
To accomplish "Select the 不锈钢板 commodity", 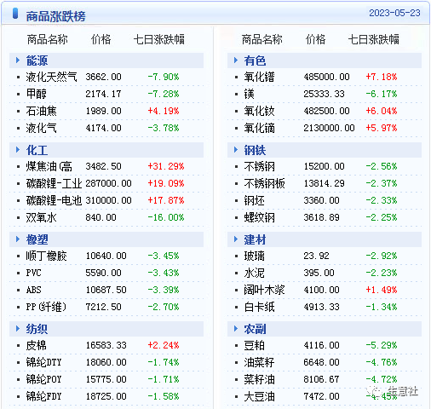I will pyautogui.click(x=264, y=183).
